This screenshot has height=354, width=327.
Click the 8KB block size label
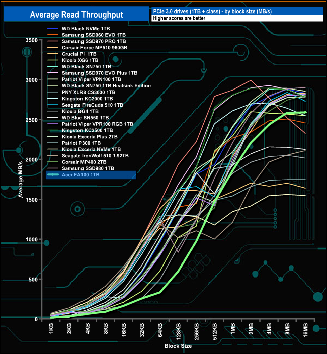tap(106, 328)
